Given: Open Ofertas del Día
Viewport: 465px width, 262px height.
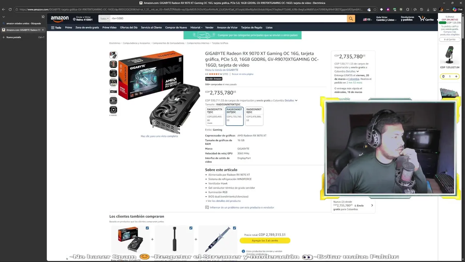Looking at the screenshot, I should (129, 28).
